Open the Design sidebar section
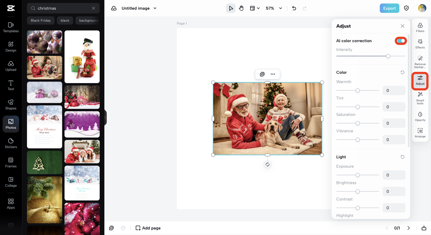The image size is (431, 235). (x=11, y=47)
